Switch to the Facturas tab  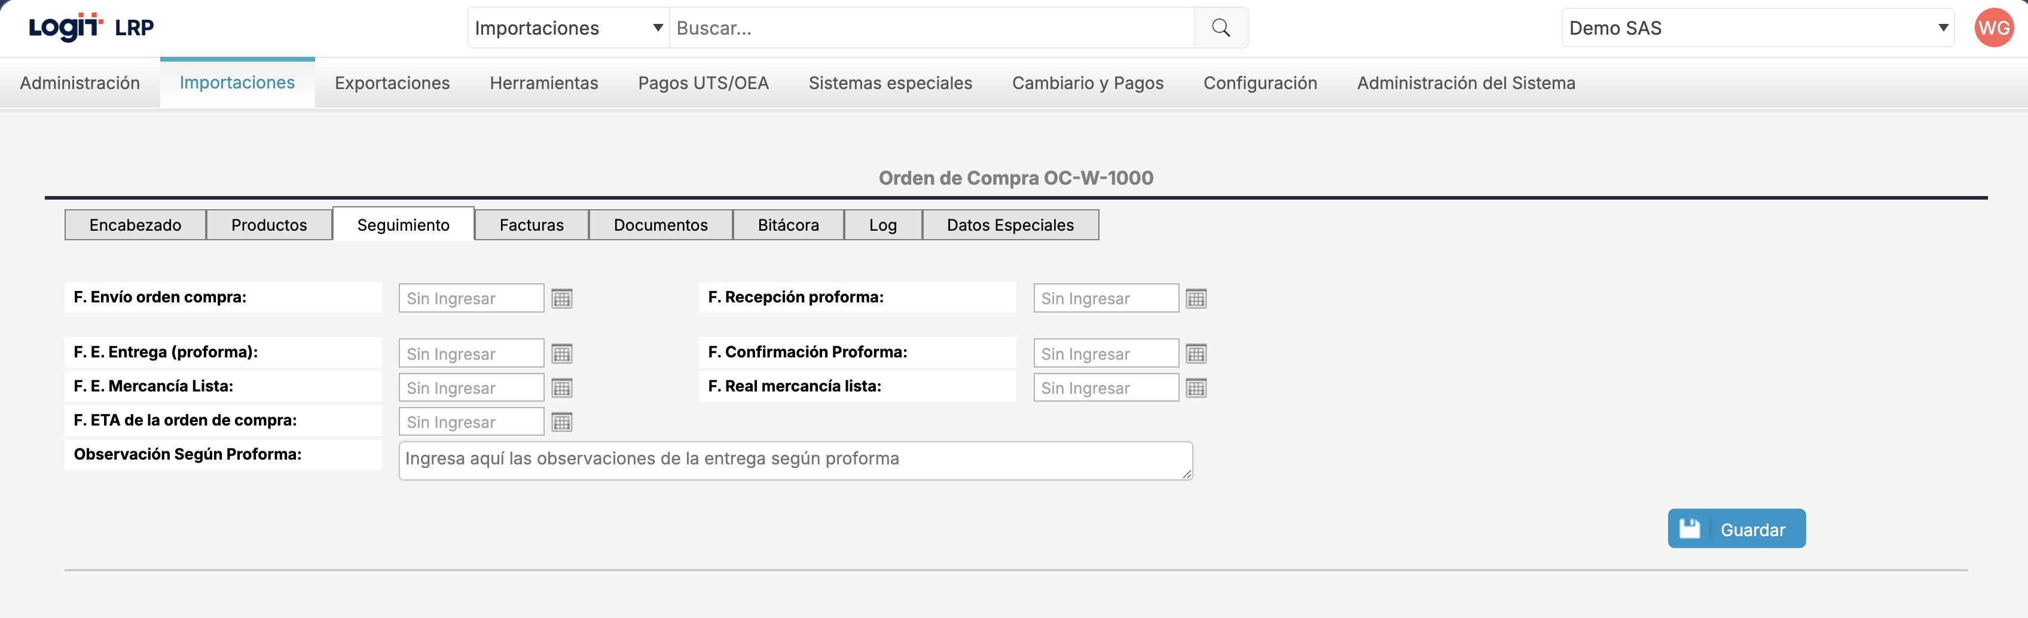[532, 225]
